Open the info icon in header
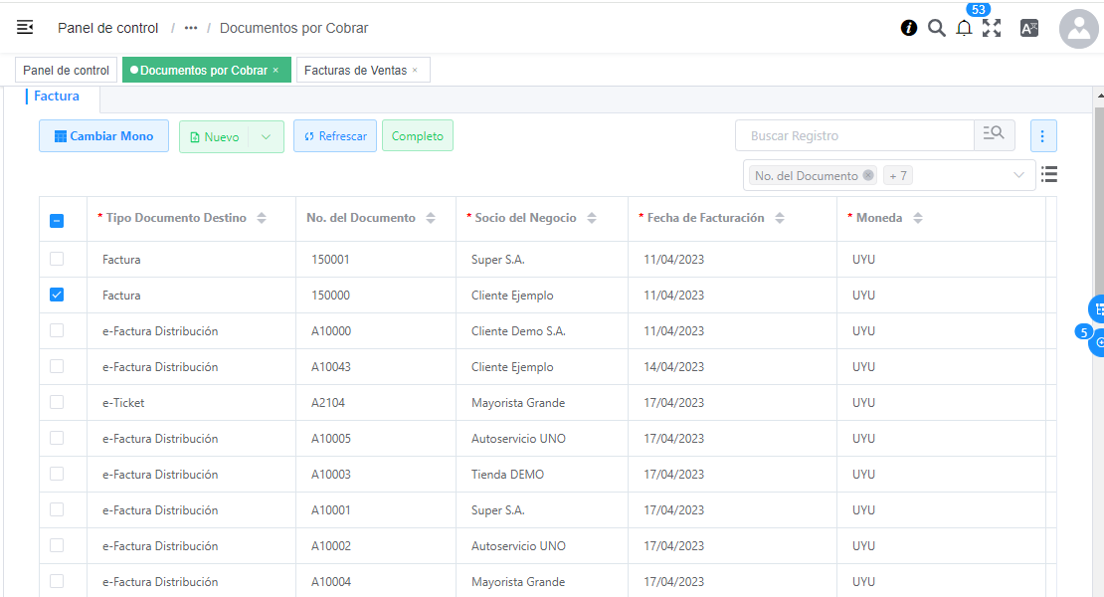Viewport: 1104px width, 597px height. tap(908, 28)
